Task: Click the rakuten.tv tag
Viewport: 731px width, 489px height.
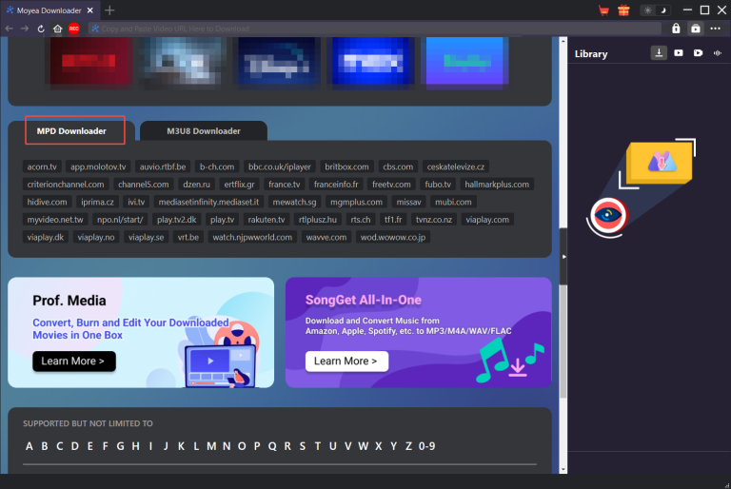Action: click(x=267, y=220)
